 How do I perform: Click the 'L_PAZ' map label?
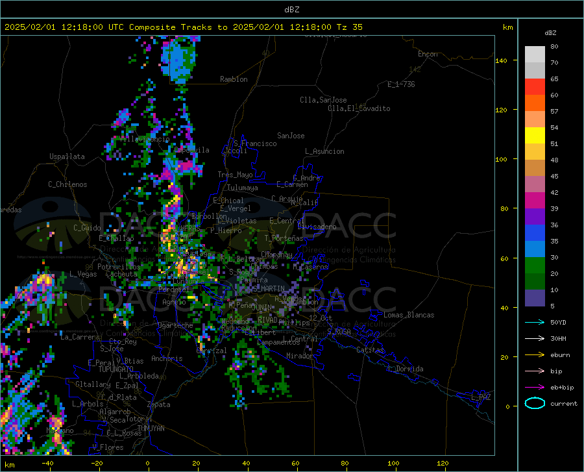(x=481, y=397)
